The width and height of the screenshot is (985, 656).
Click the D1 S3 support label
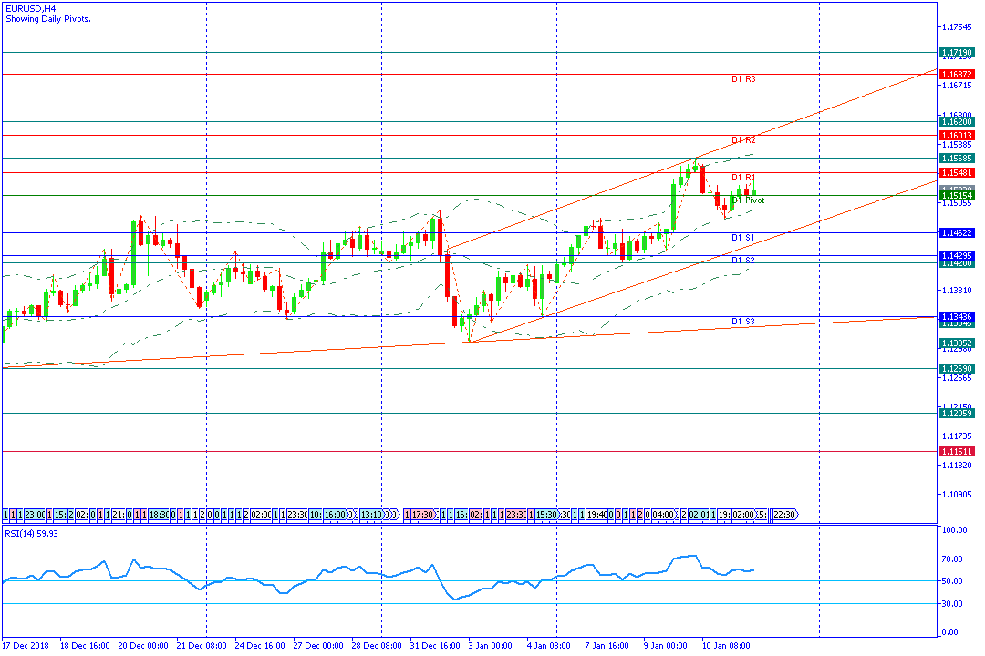pyautogui.click(x=742, y=322)
